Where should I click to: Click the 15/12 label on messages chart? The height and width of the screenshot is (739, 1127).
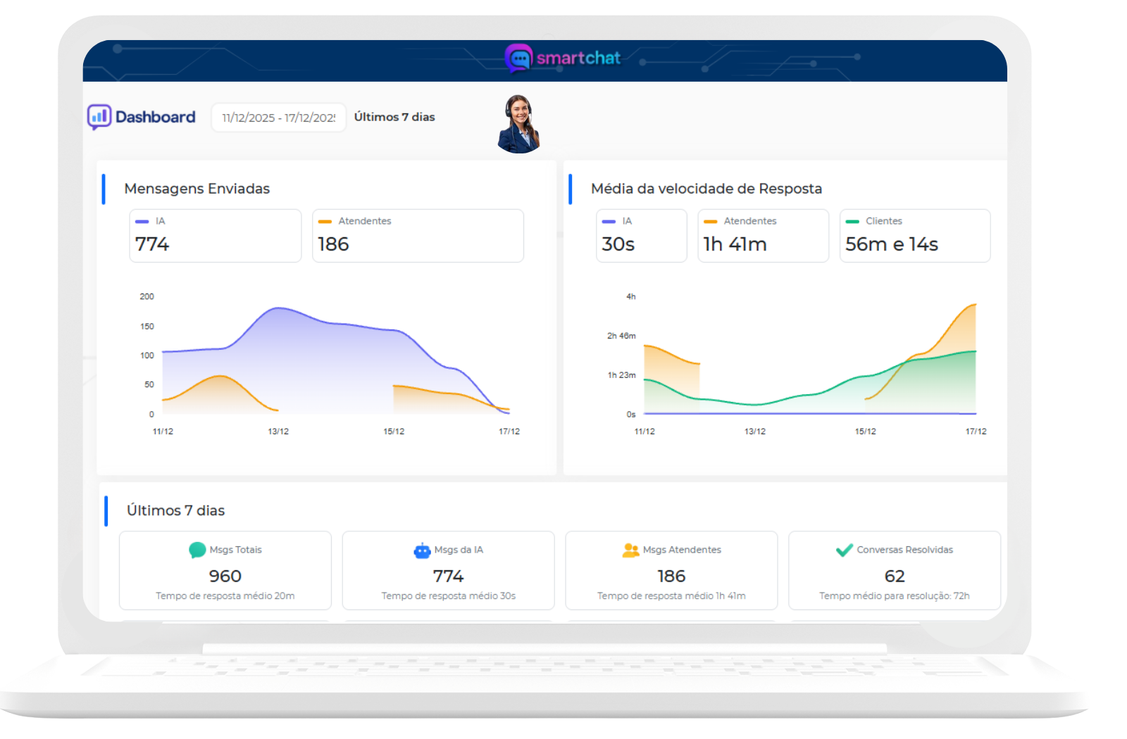[x=394, y=431]
